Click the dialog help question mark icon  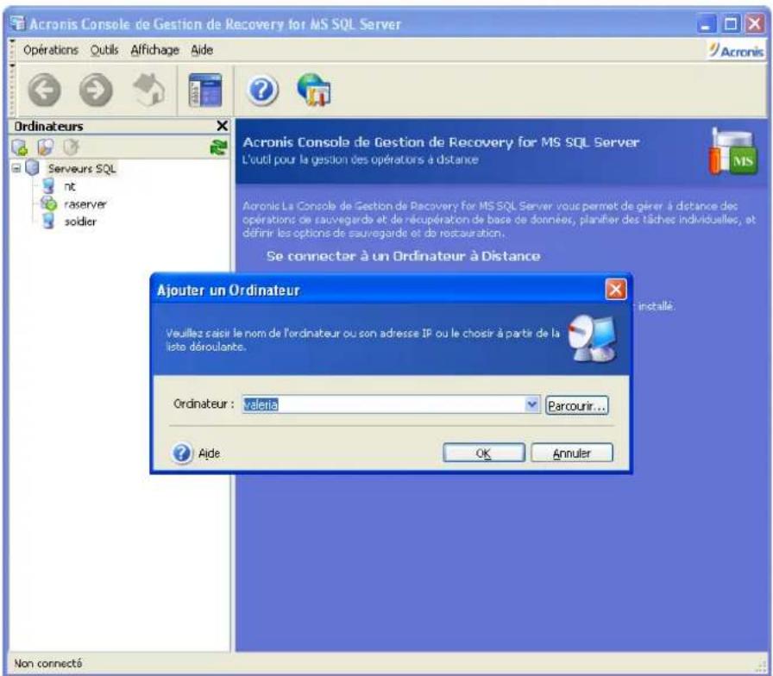coord(182,453)
